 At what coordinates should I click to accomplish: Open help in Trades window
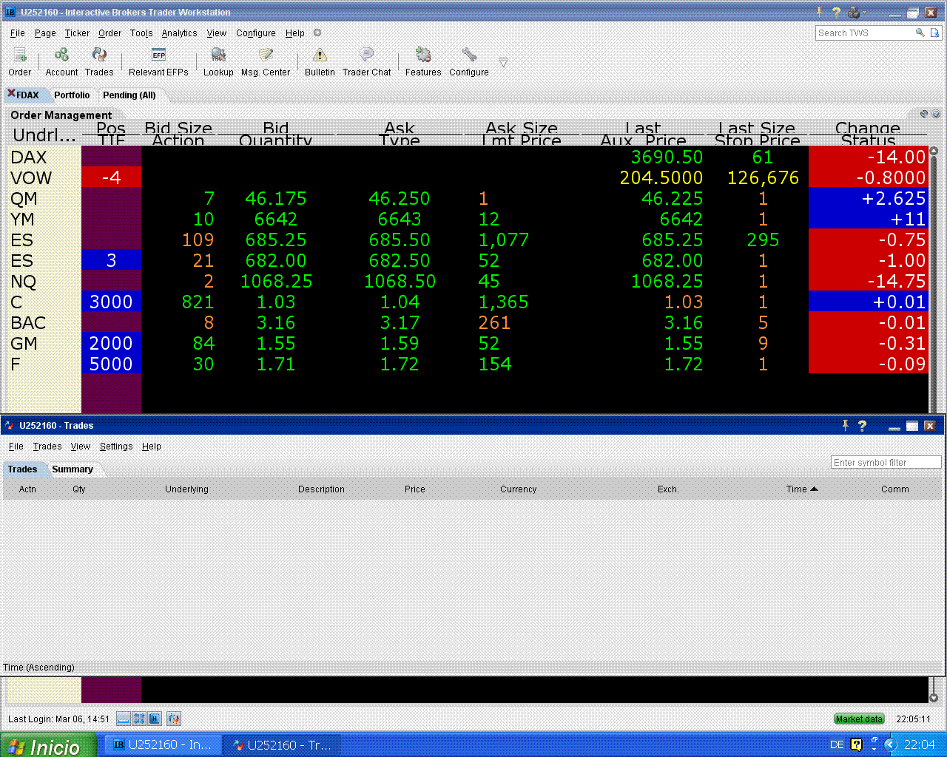(862, 426)
